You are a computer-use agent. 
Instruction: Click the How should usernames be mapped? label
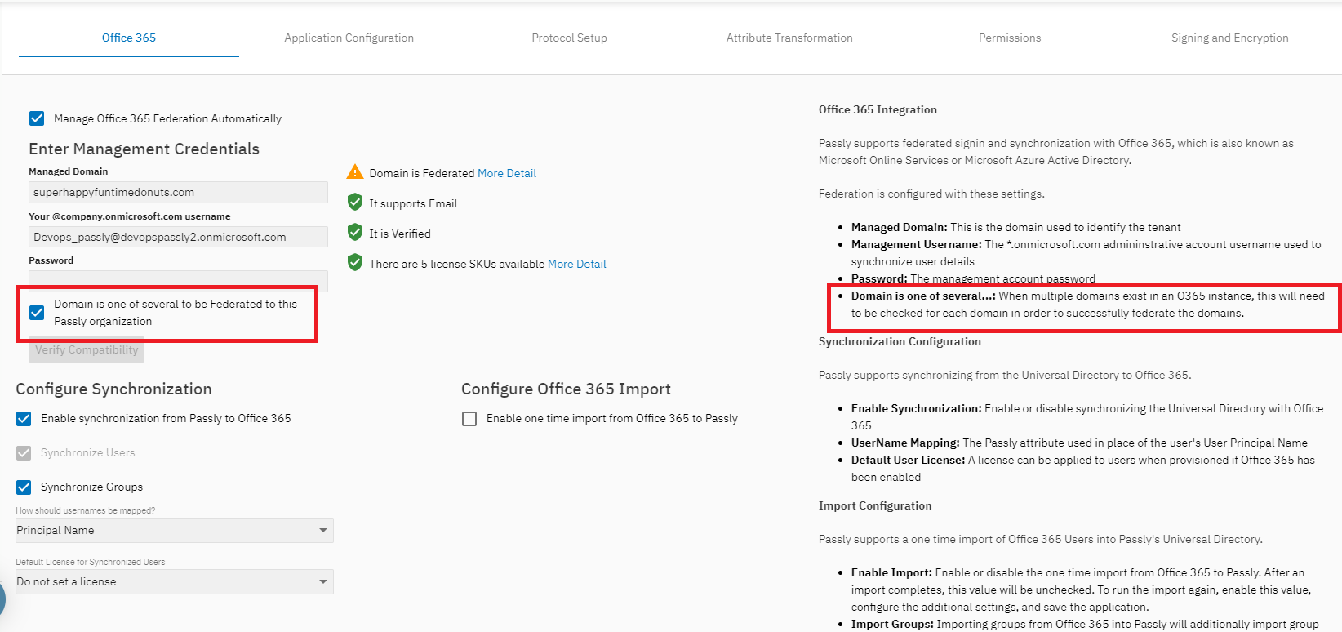point(85,510)
